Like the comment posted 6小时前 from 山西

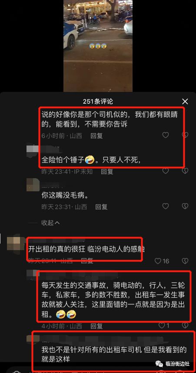(166, 135)
